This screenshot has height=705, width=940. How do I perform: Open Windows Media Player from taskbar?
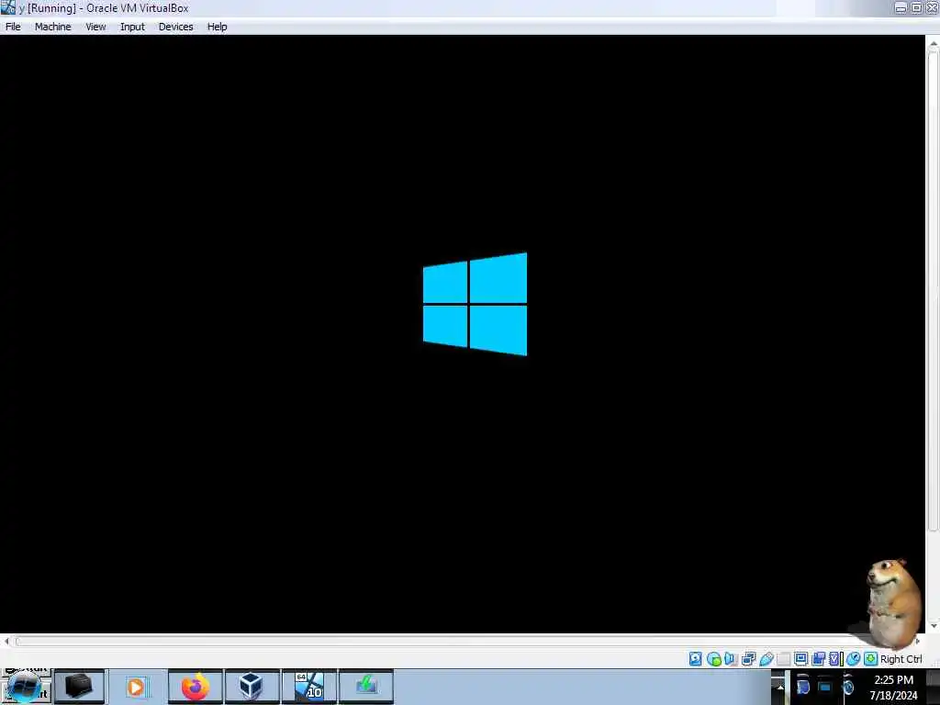pyautogui.click(x=137, y=687)
